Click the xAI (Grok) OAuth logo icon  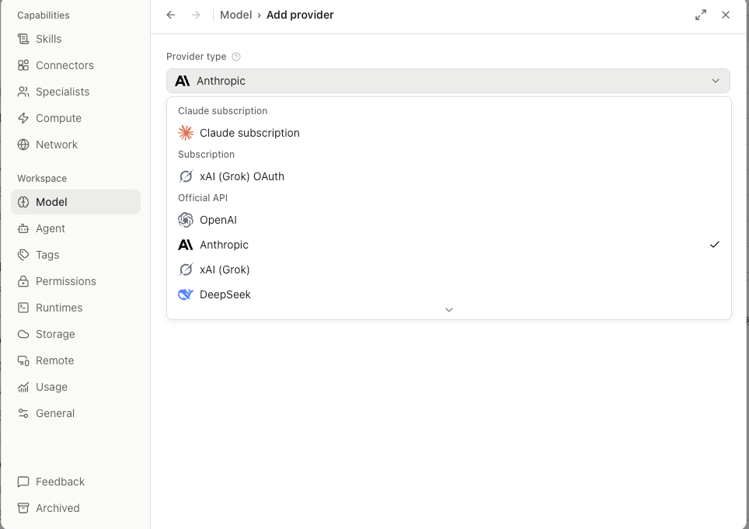click(186, 176)
